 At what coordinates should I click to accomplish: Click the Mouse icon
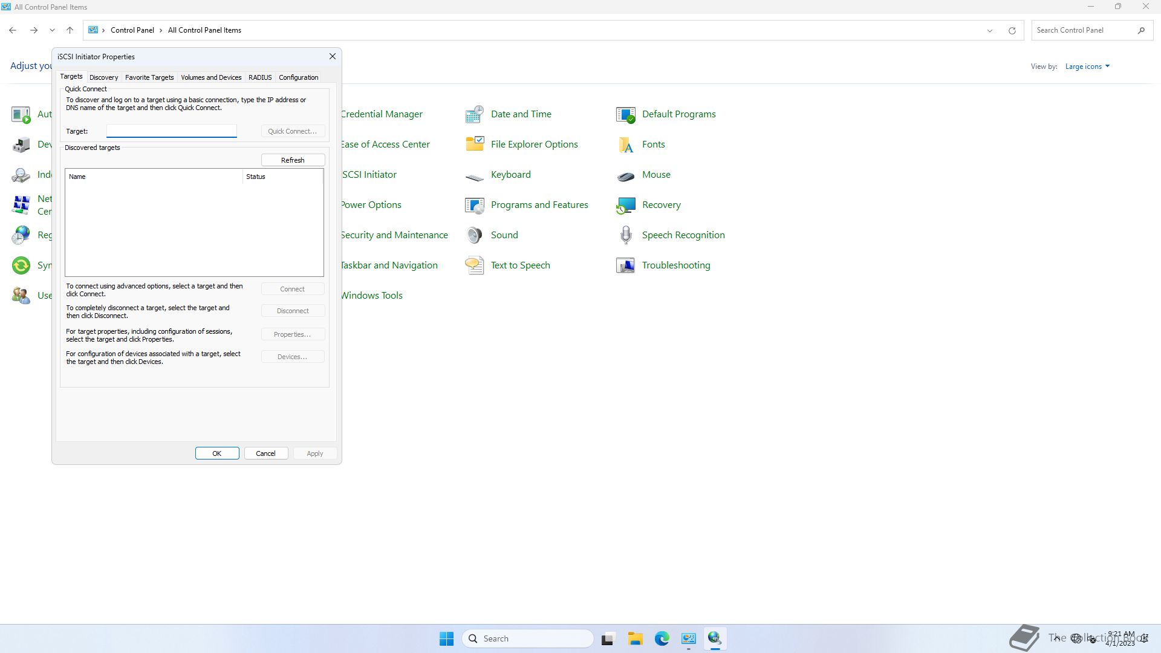tap(626, 176)
